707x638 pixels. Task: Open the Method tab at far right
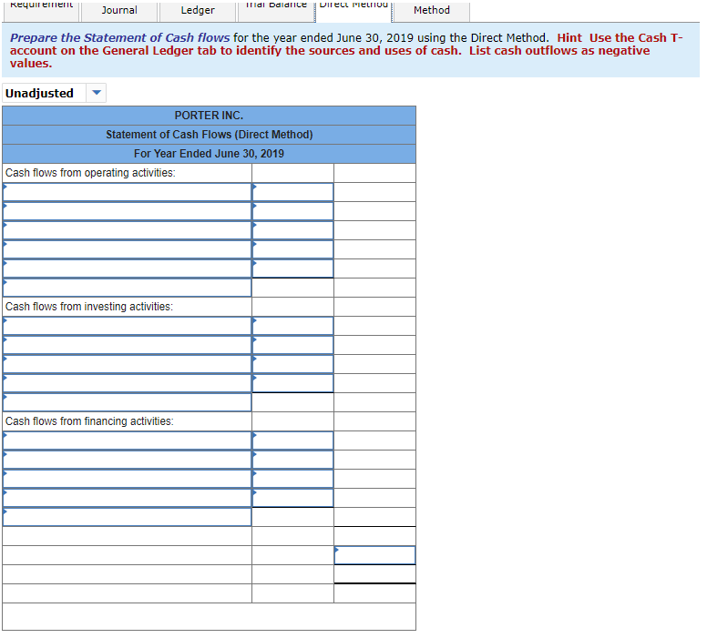click(431, 10)
